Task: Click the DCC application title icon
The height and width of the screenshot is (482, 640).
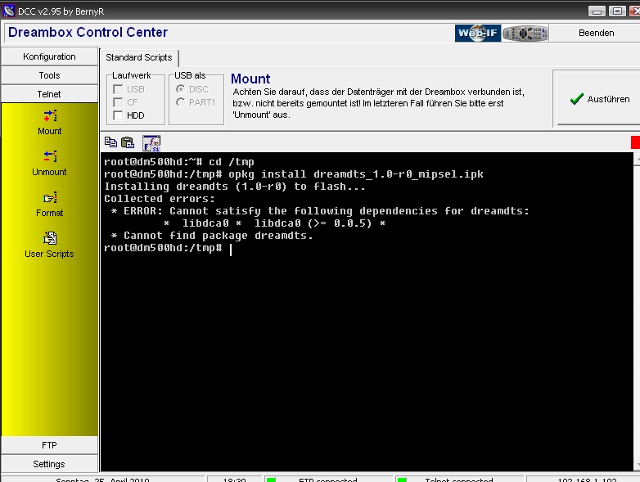Action: tap(9, 11)
